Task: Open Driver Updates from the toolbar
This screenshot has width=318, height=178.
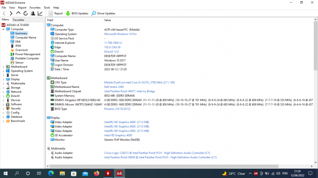Action: pos(103,13)
